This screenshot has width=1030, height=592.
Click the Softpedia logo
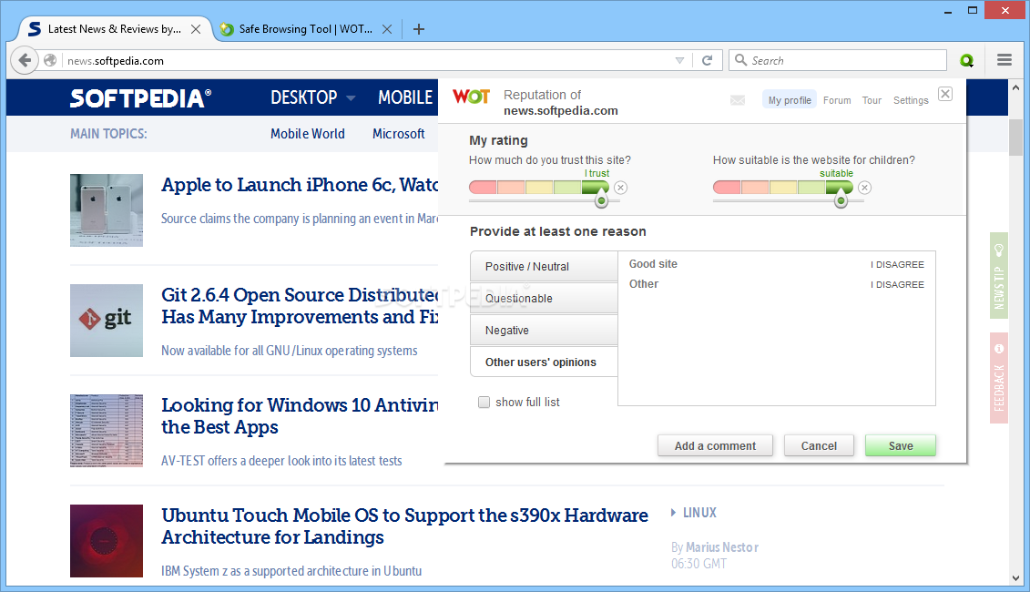point(140,97)
